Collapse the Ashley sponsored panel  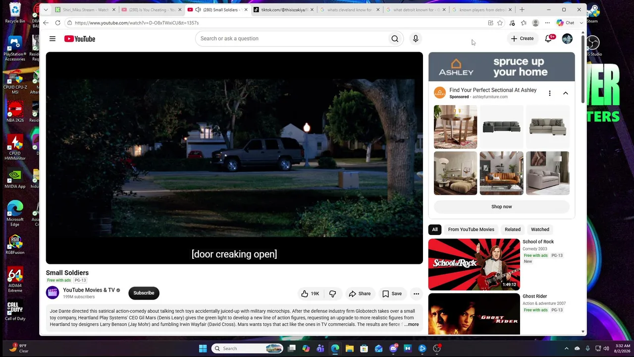565,93
